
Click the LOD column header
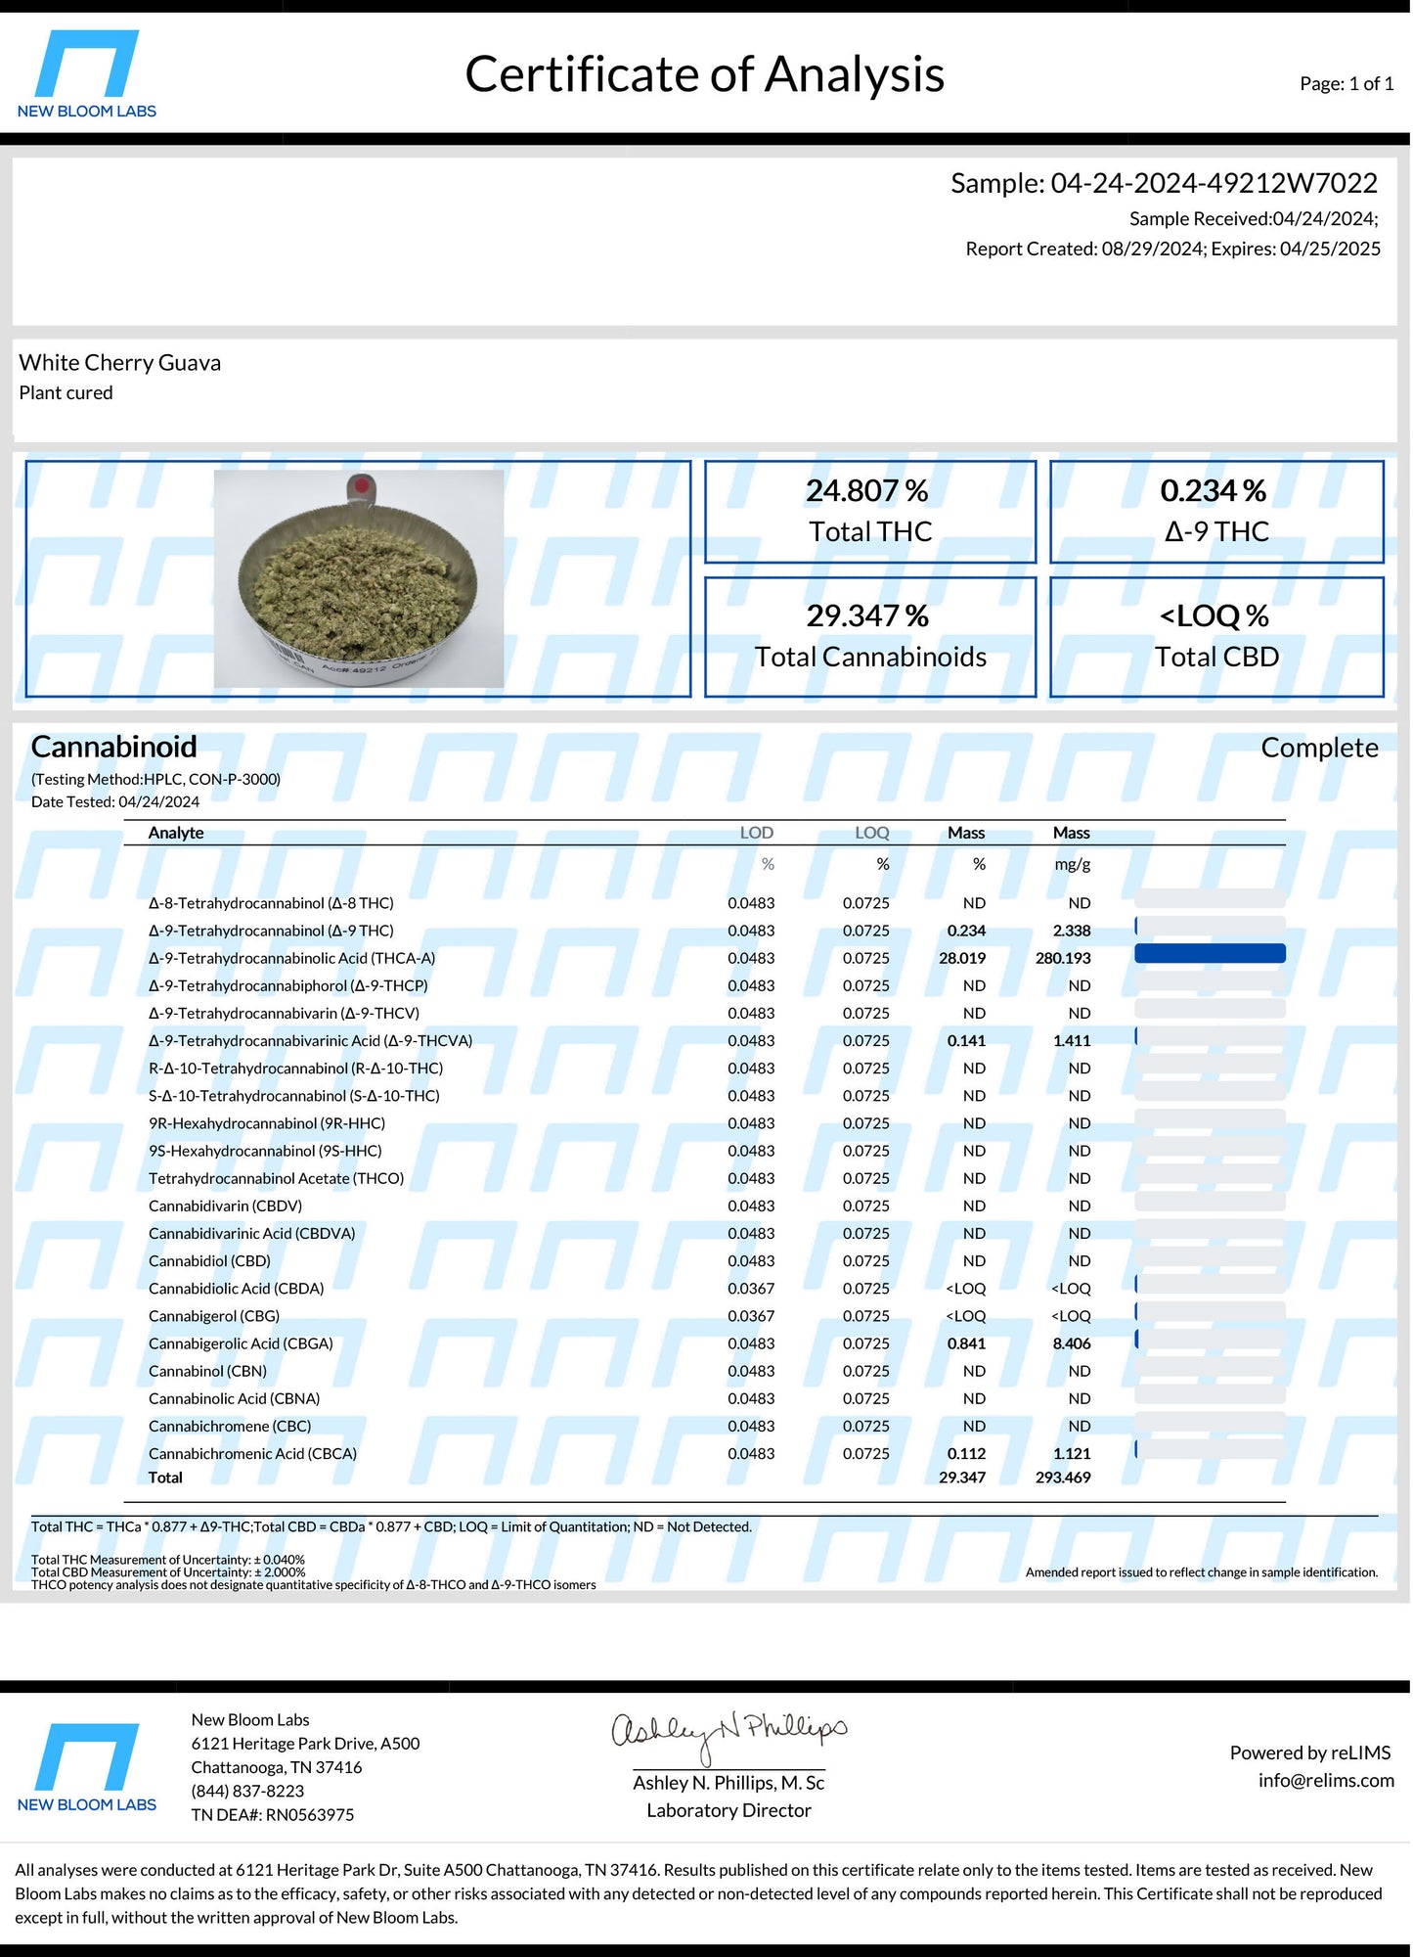point(757,833)
